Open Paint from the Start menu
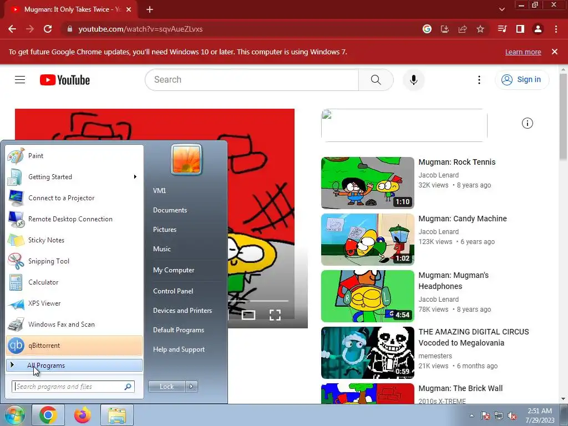This screenshot has height=426, width=568. [x=74, y=156]
